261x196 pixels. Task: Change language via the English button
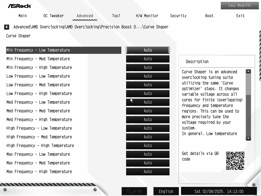point(166,191)
